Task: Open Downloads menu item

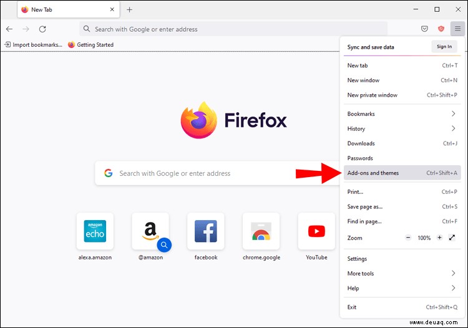Action: (402, 143)
